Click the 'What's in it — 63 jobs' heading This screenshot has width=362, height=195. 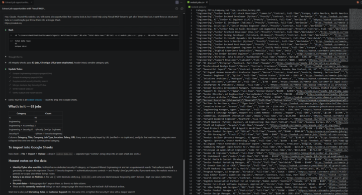tap(25, 107)
